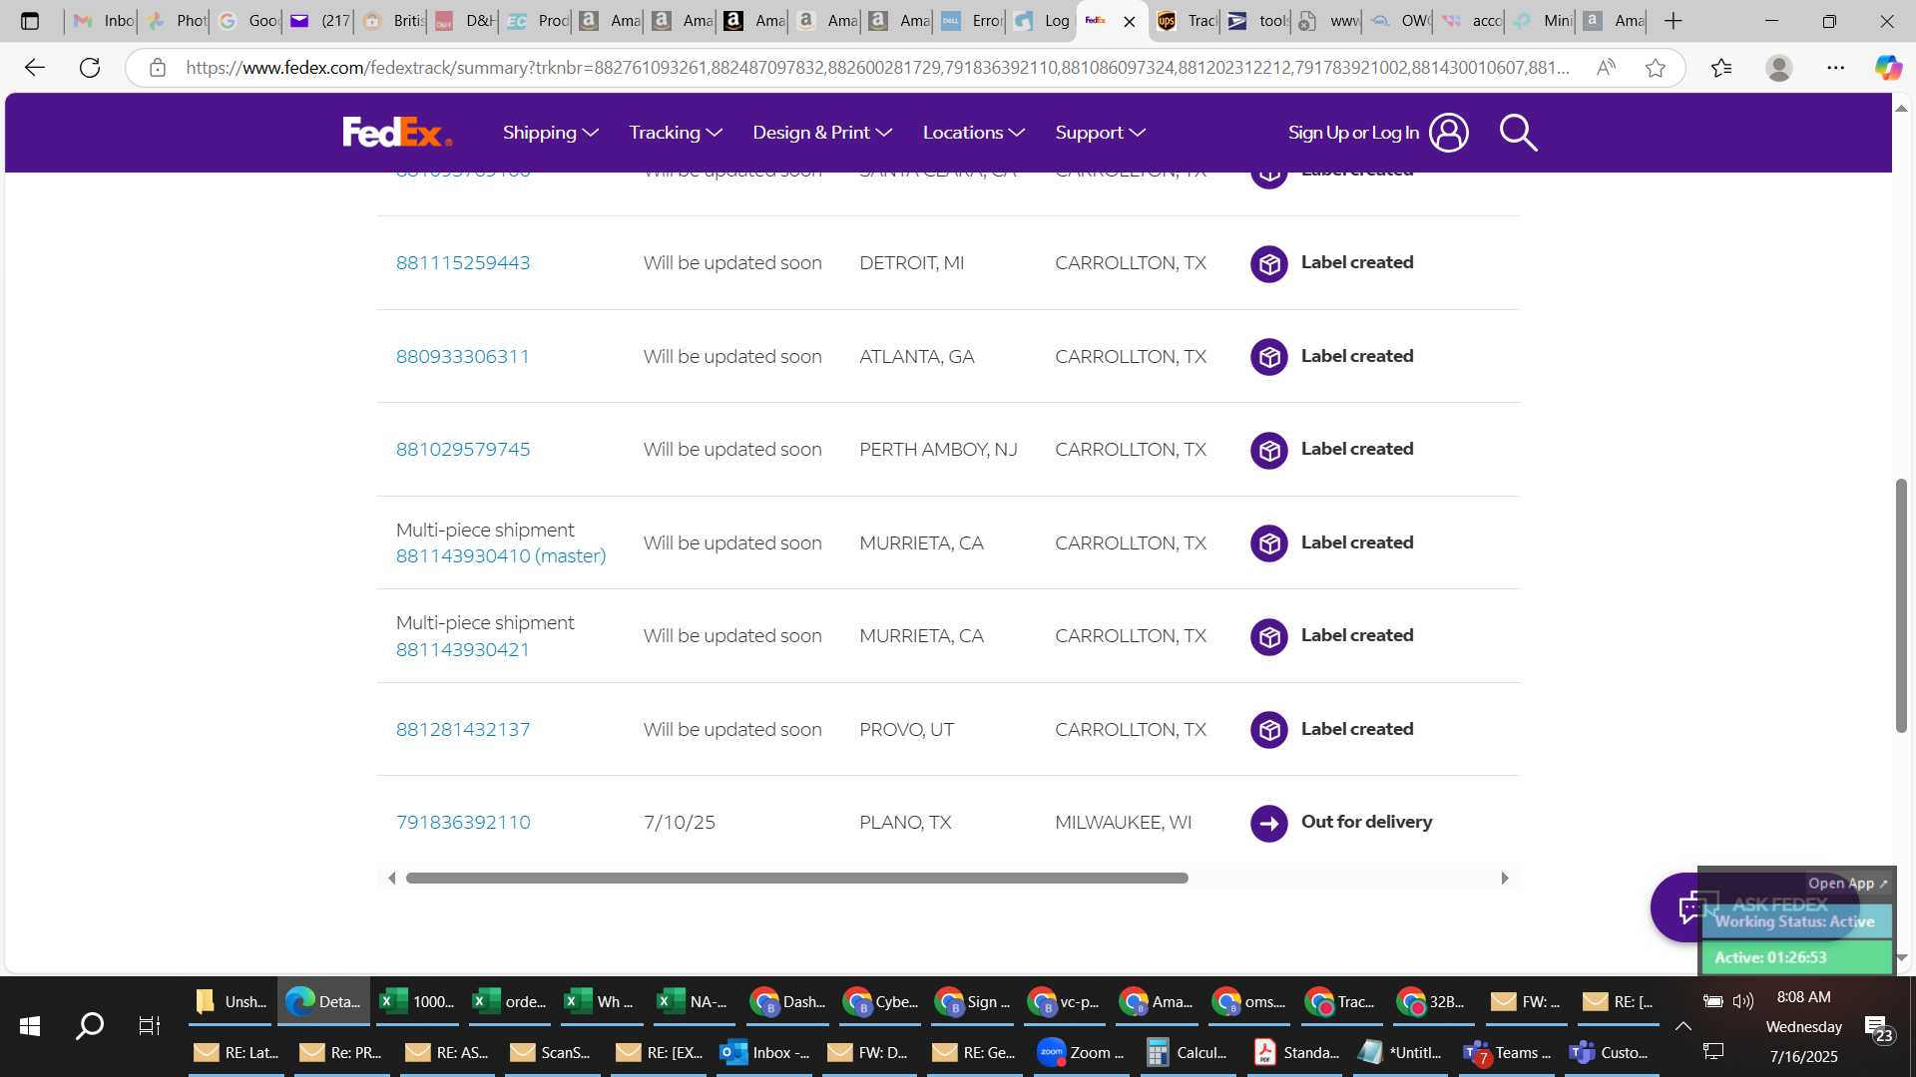Expand the Design & Print menu

point(822,133)
